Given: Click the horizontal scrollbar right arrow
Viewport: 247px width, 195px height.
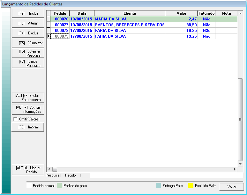Looking at the screenshot, I should pos(235,170).
